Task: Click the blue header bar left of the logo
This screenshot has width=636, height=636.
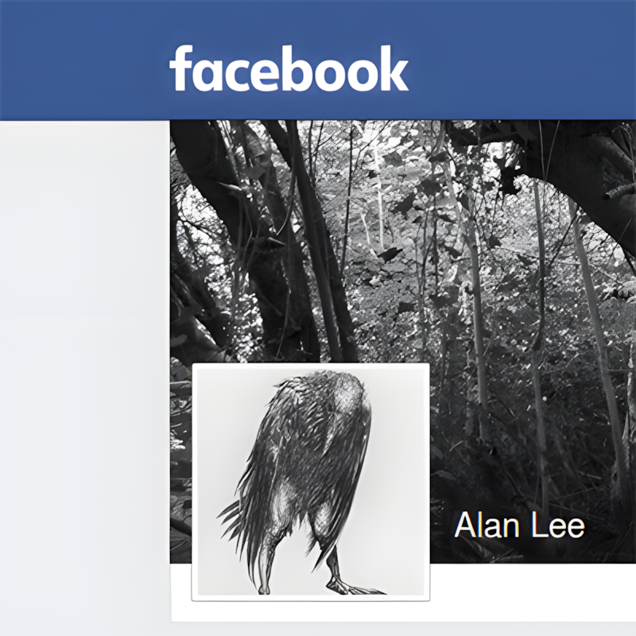Action: coord(81,60)
